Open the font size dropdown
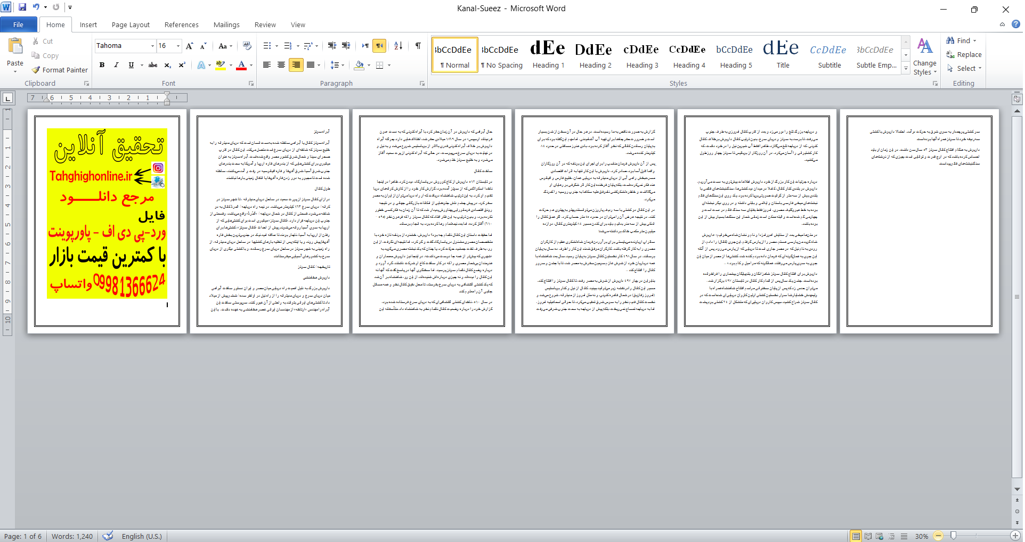This screenshot has width=1025, height=542. (178, 46)
